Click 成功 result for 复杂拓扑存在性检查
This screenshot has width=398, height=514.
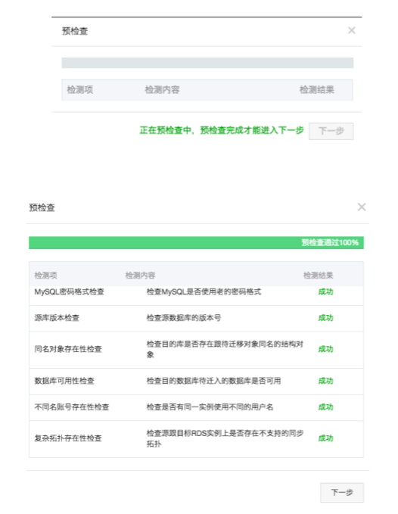pos(325,438)
